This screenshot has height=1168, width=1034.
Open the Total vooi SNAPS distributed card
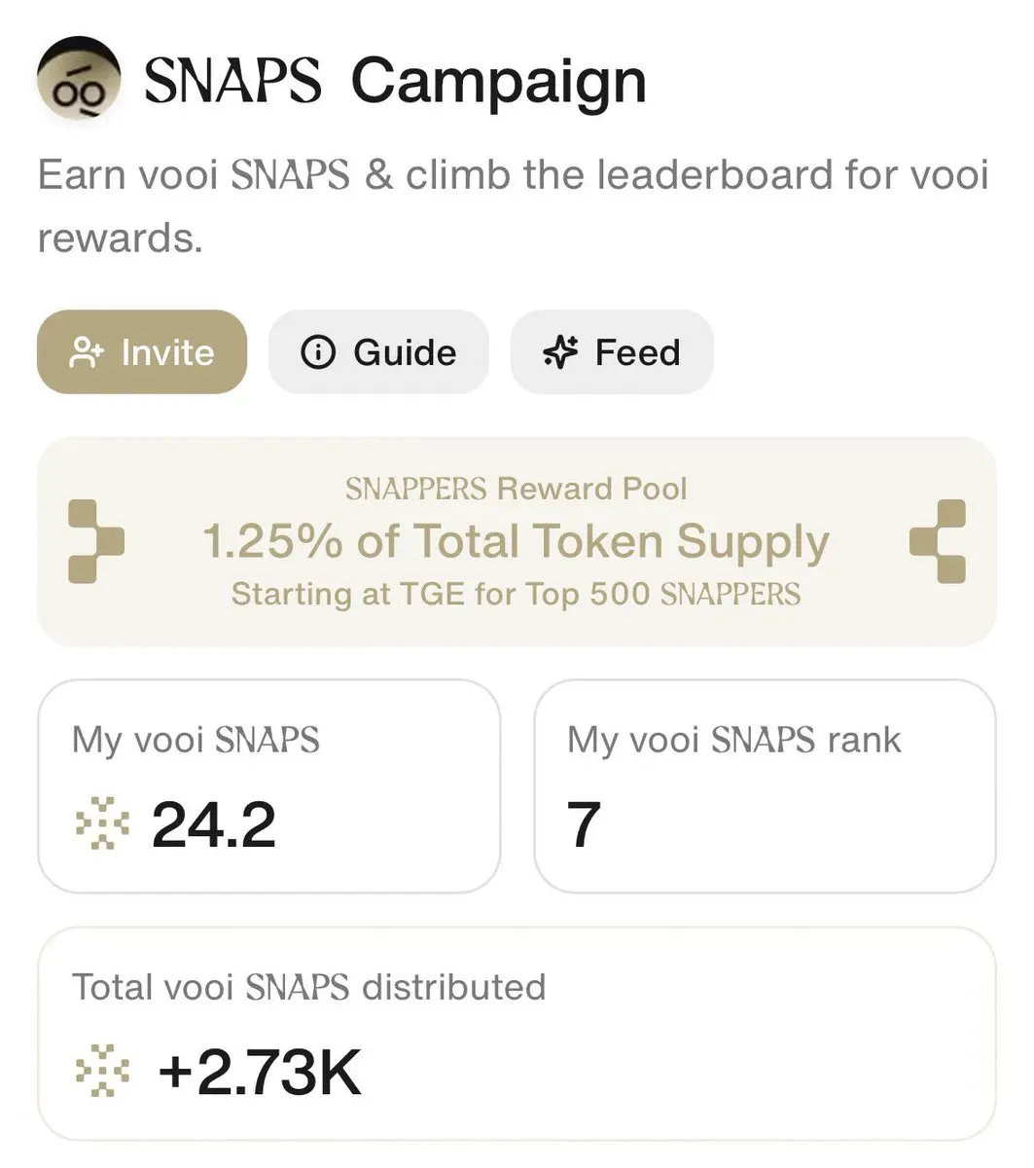[517, 1034]
